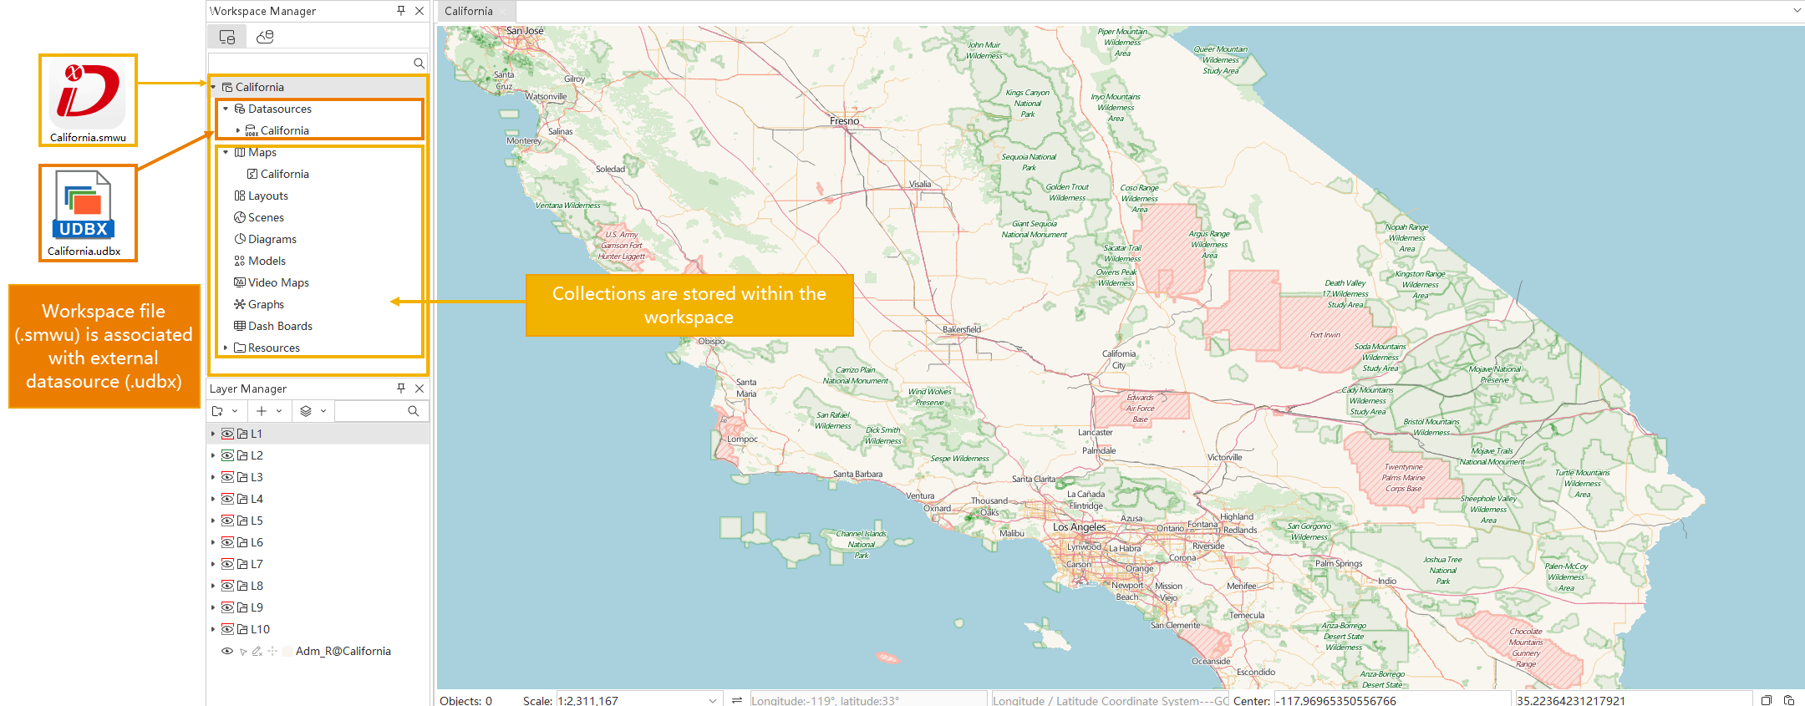Select Layouts in the workspace tree
Screen dimensions: 1805x706
tap(267, 196)
